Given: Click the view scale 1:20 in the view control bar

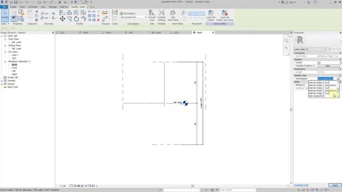Looking at the screenshot, I should (x=63, y=186).
